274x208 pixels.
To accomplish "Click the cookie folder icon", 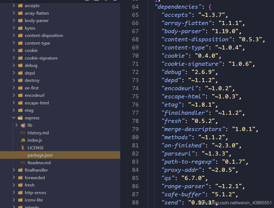I will (20, 51).
